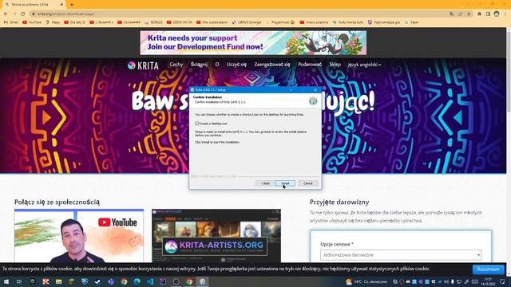The width and height of the screenshot is (511, 287).
Task: Open the Uczyć się menu item
Action: click(236, 65)
